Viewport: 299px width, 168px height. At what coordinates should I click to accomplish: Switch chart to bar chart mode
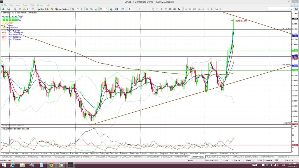73,9
